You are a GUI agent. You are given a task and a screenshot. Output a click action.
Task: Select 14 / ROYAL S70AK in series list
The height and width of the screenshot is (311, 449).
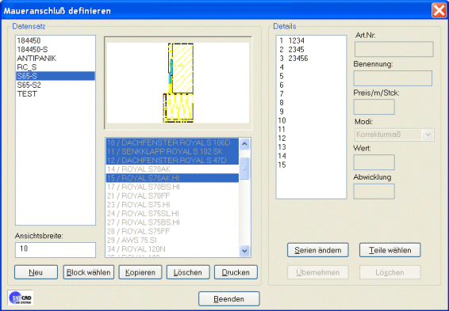click(x=172, y=169)
